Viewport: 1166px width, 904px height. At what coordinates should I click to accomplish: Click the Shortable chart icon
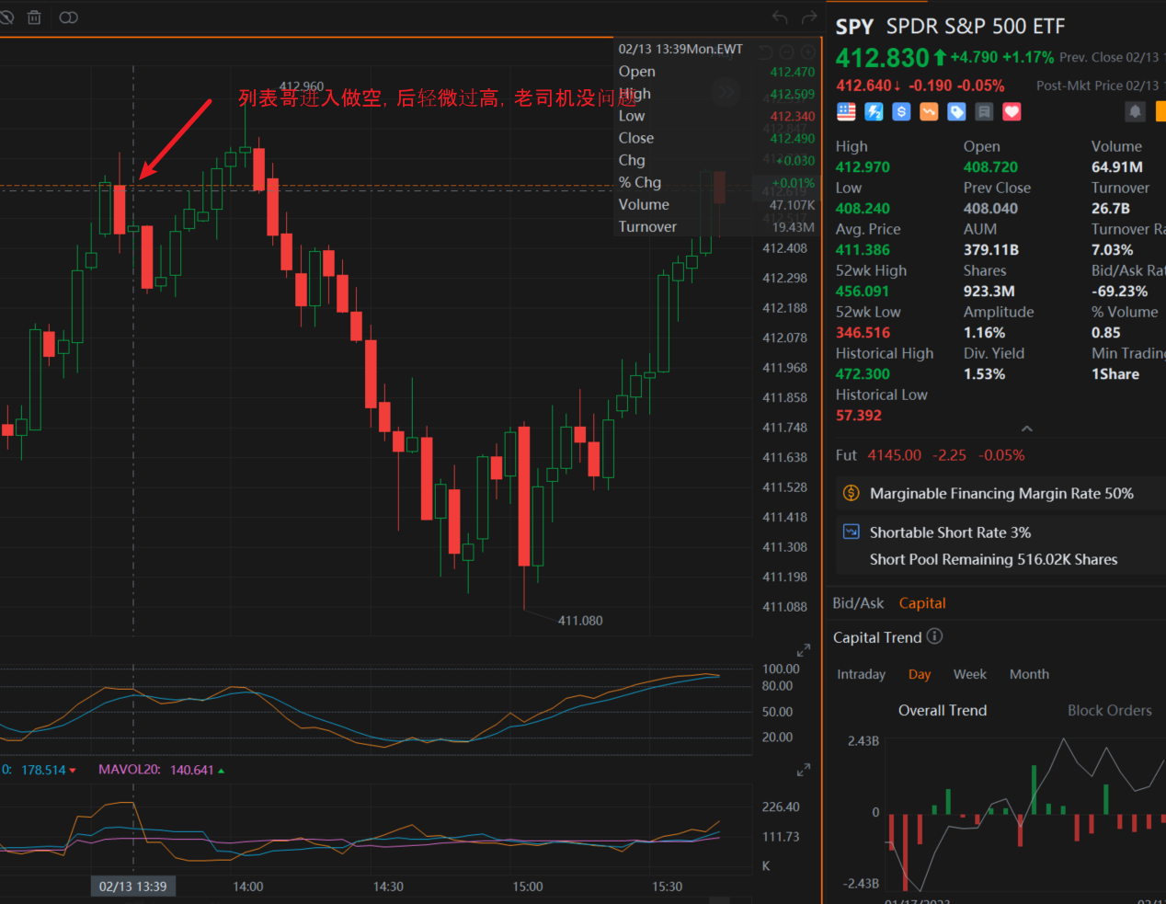[x=852, y=532]
